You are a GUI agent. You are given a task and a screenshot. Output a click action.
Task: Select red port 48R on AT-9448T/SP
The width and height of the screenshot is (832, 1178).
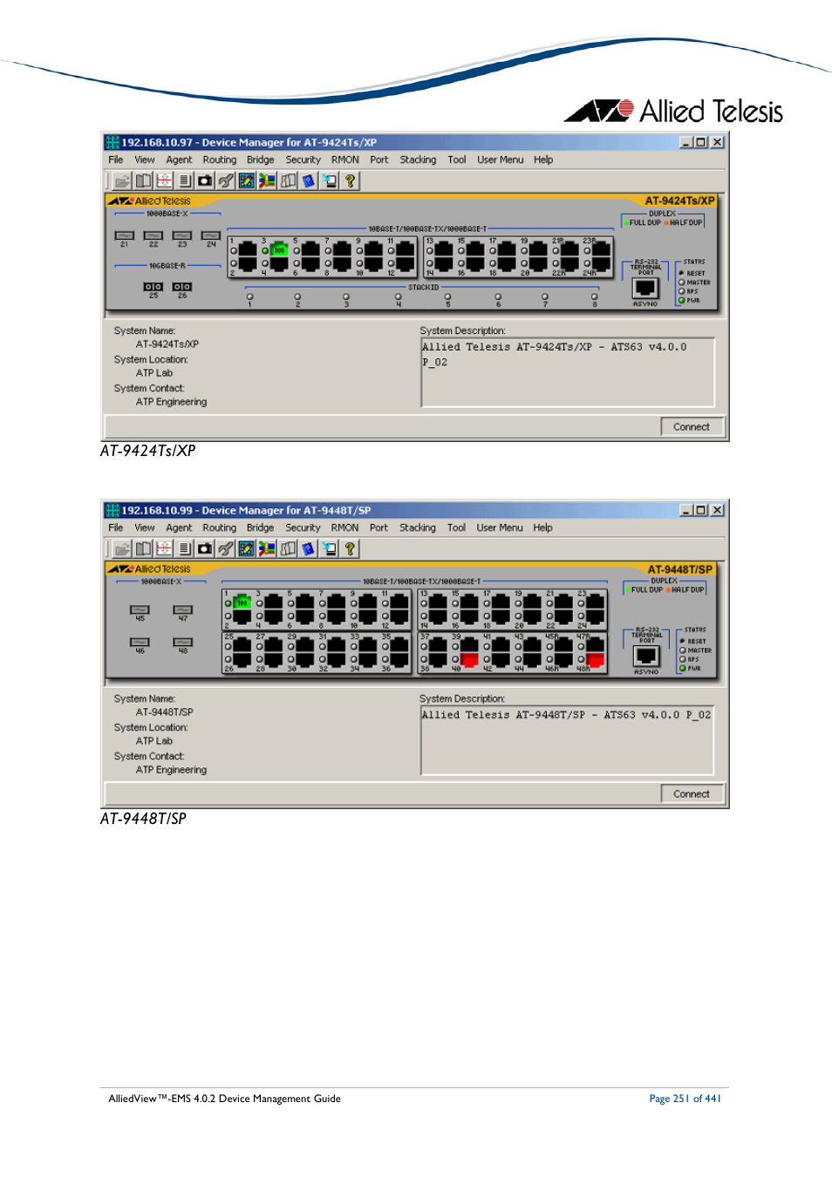(x=596, y=659)
